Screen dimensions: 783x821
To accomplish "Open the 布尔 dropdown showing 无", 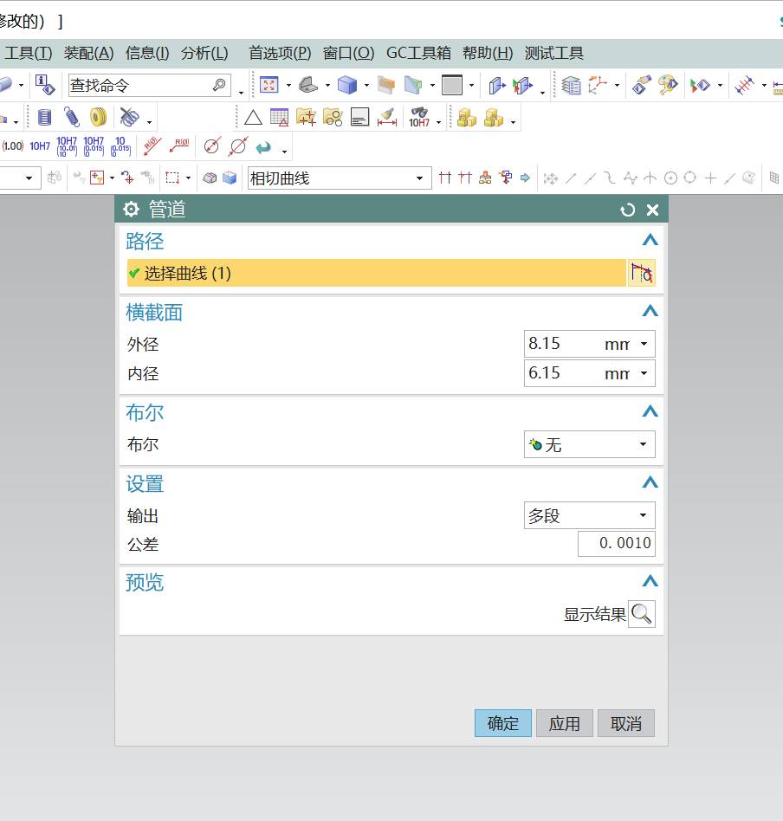I will [590, 445].
